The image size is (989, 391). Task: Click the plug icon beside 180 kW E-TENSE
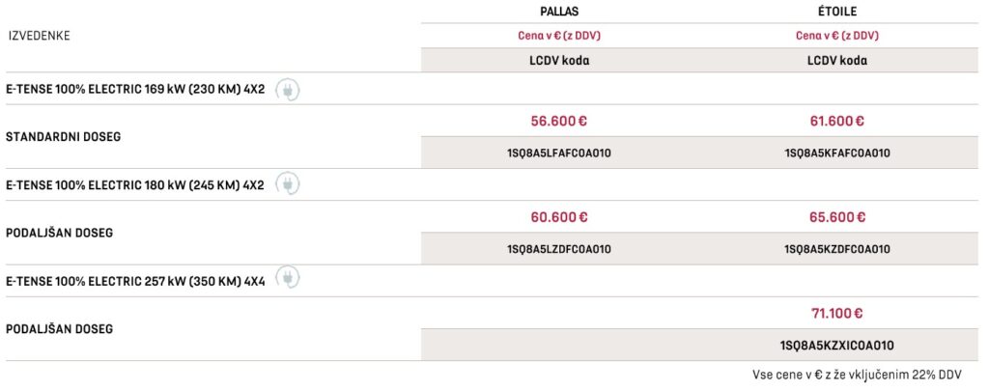point(288,184)
